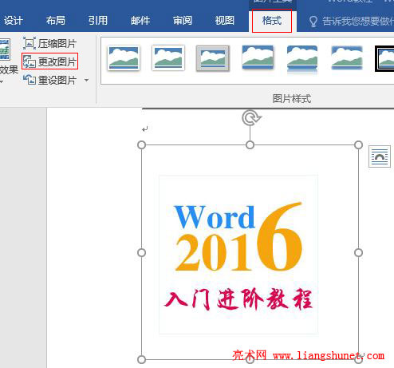This screenshot has height=368, width=394.
Task: Open the 设计 ribbon tab
Action: pos(14,21)
